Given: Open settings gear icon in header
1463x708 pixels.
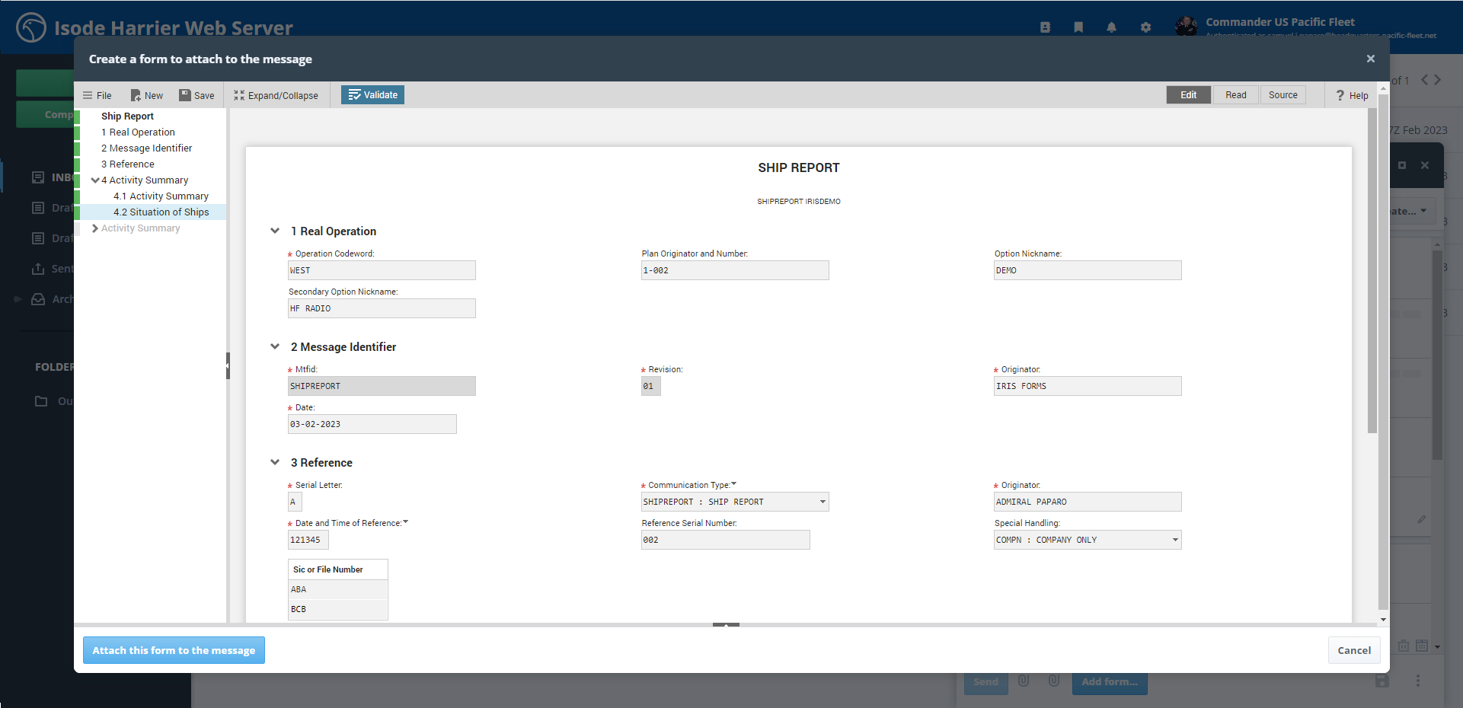Looking at the screenshot, I should coord(1145,27).
